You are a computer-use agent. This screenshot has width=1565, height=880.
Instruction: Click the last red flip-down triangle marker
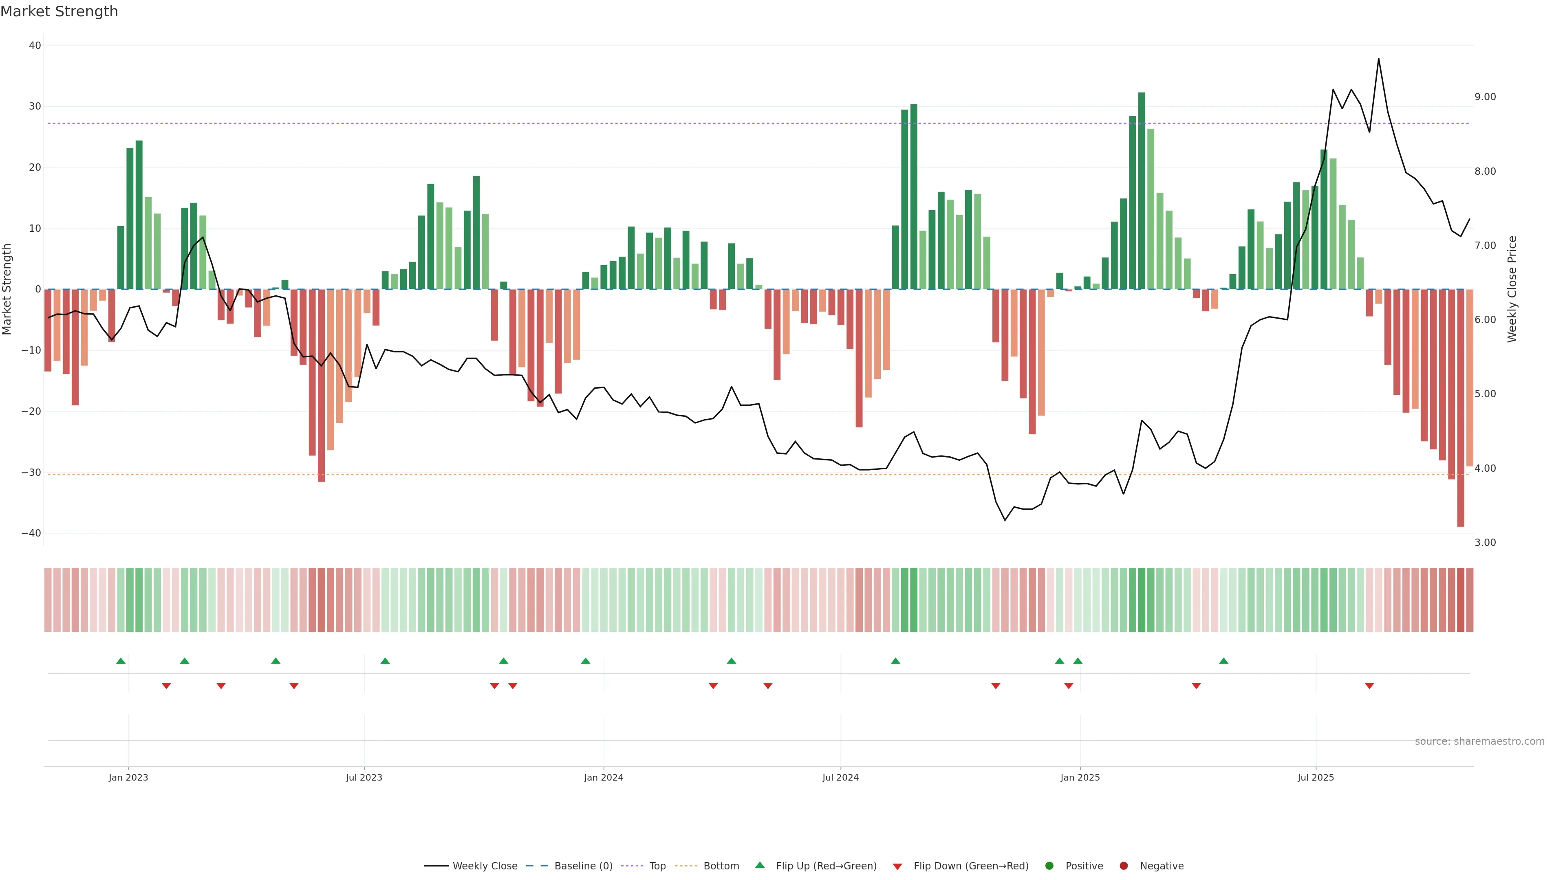click(x=1369, y=686)
